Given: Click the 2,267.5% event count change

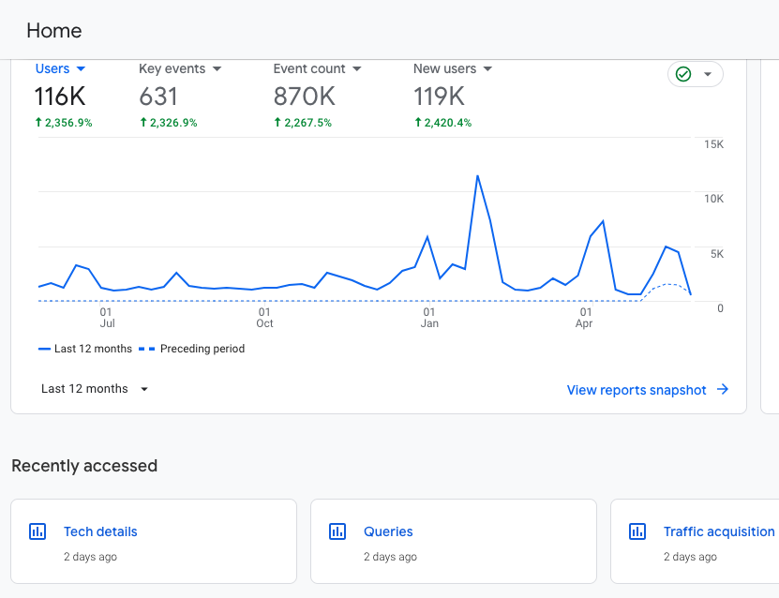Looking at the screenshot, I should coord(303,123).
